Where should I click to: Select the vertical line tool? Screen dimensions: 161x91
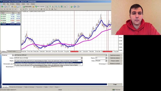tap(33, 9)
